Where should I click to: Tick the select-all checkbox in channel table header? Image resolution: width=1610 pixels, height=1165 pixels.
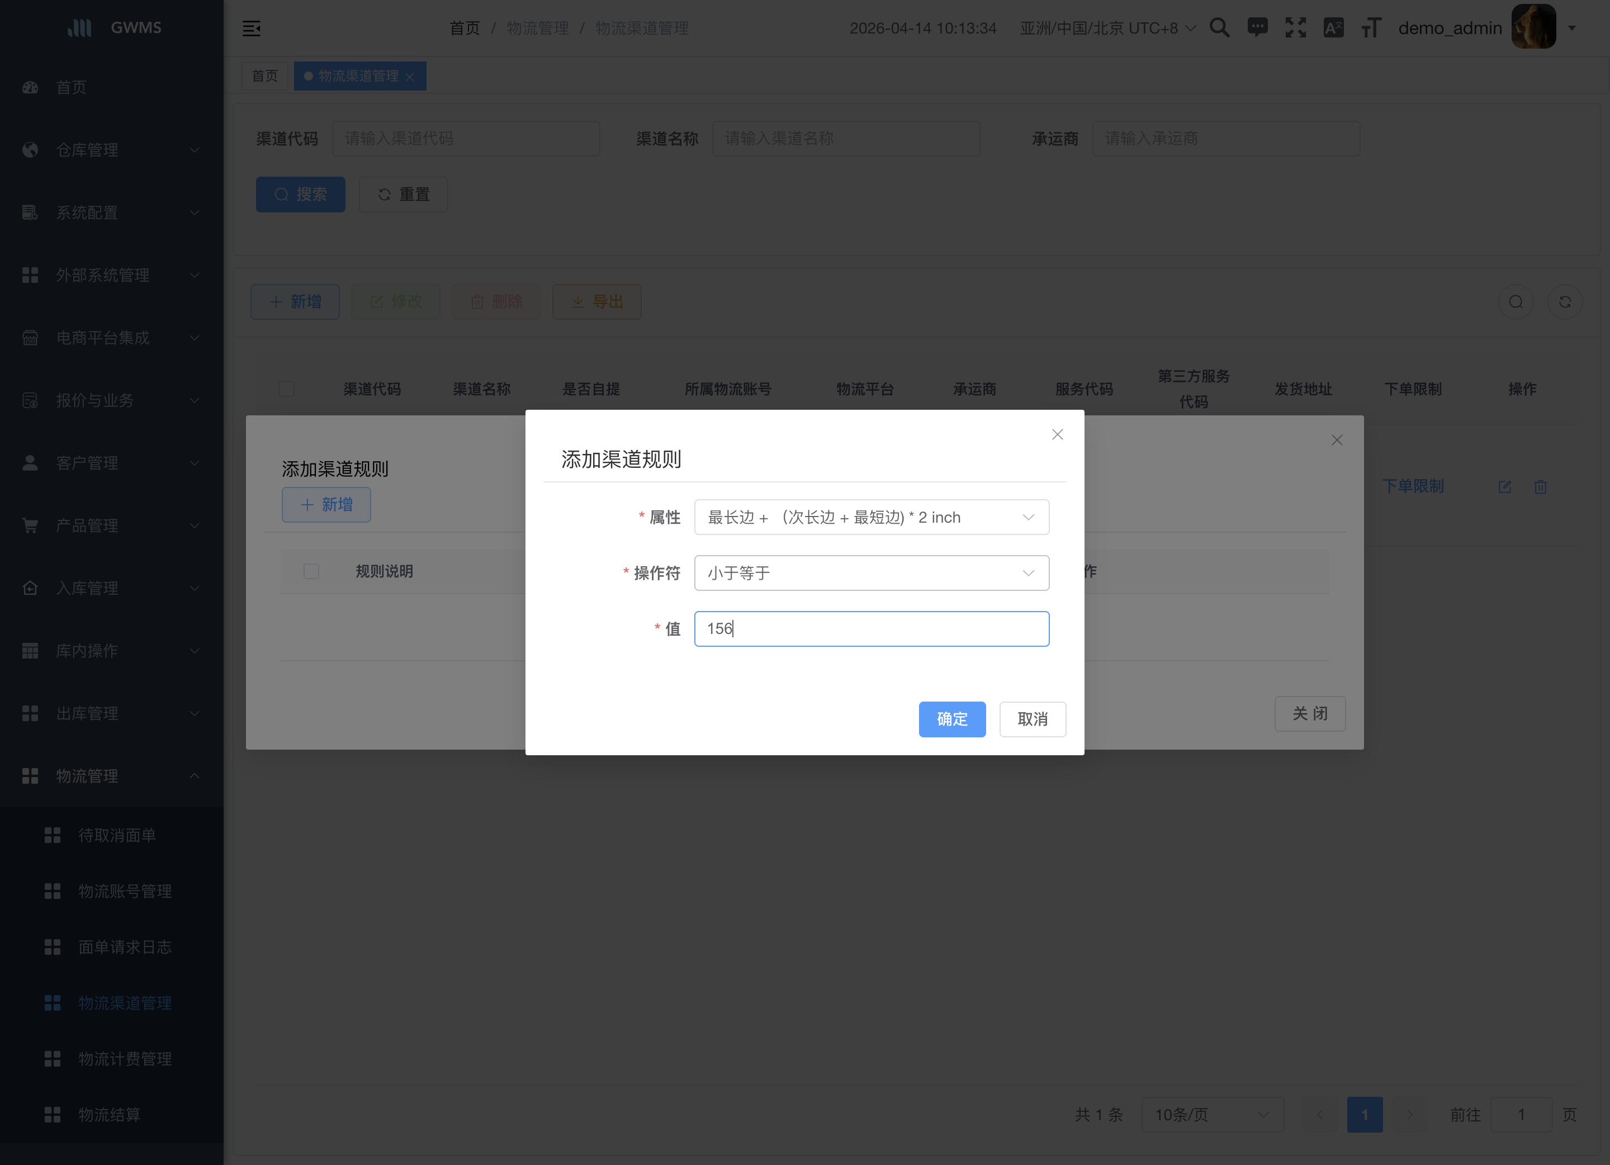tap(287, 389)
